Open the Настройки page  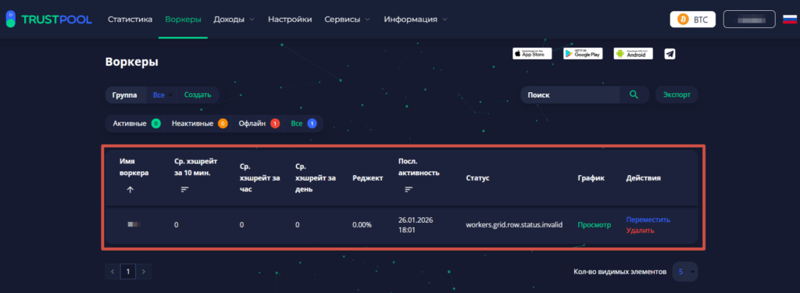[290, 20]
